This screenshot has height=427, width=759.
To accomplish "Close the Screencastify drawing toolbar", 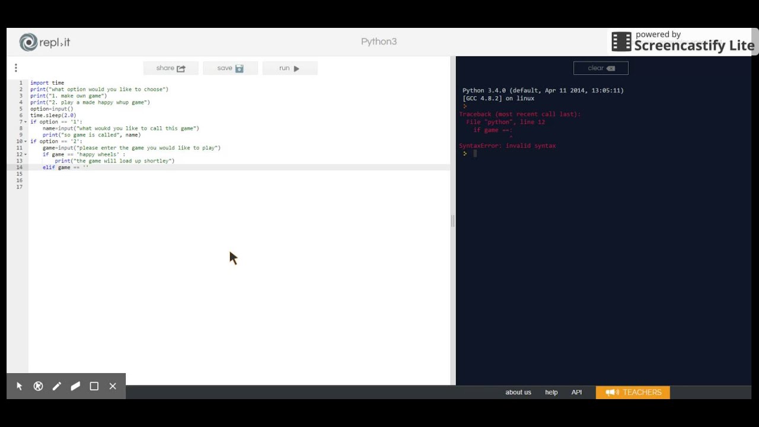I will tap(113, 386).
